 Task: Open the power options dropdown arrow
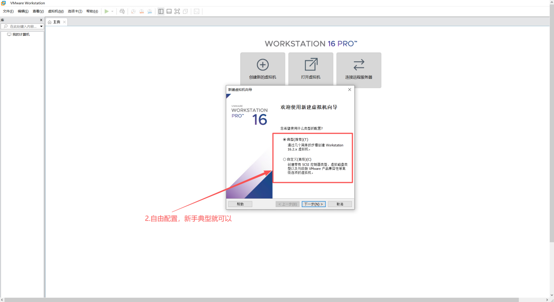pos(112,11)
